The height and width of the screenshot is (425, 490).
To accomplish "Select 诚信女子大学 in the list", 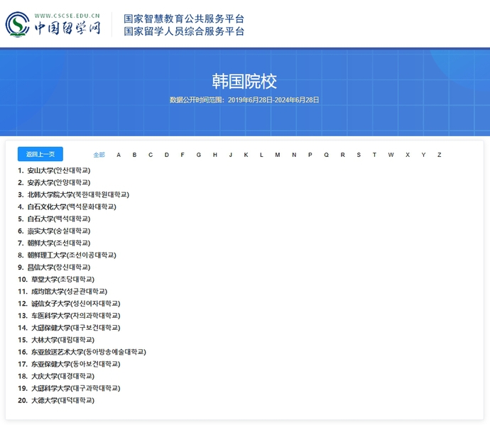I will (x=75, y=303).
